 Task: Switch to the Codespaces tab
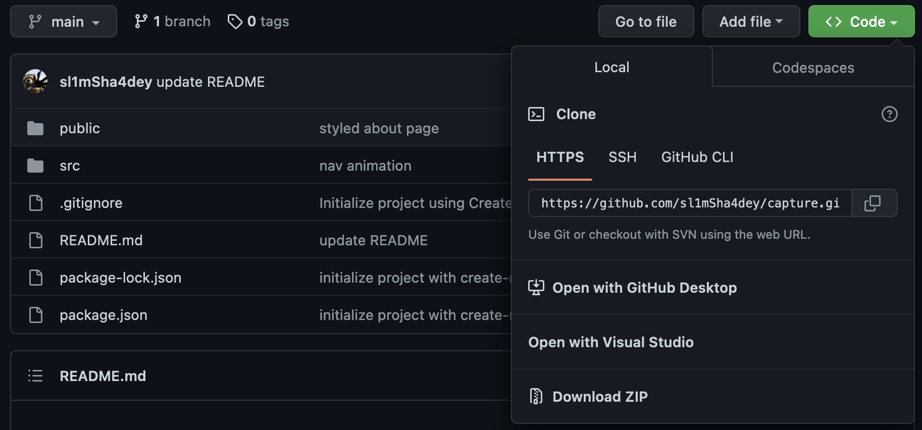(813, 68)
